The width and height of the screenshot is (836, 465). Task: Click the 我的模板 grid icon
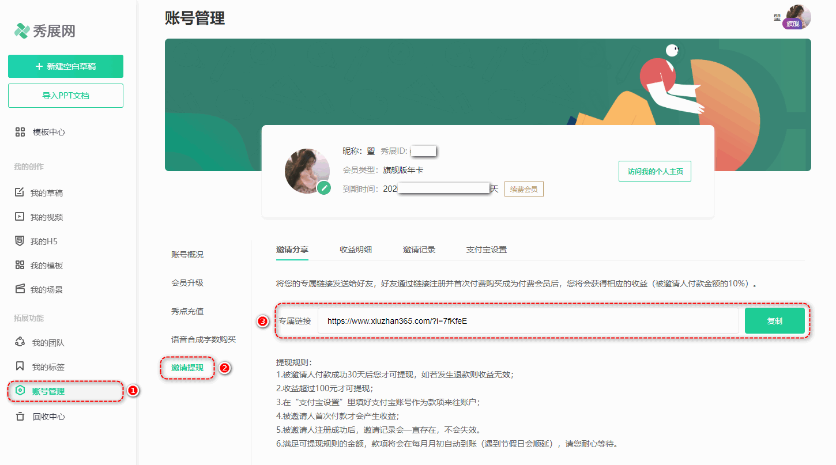[x=20, y=265]
